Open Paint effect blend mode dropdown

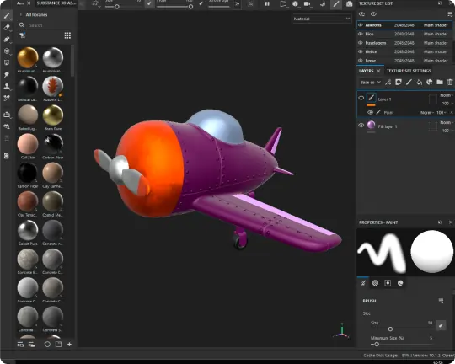pyautogui.click(x=427, y=113)
